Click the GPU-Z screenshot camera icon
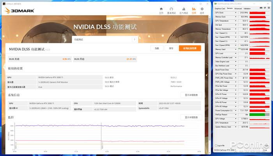This screenshot has height=156, width=273. click(x=261, y=8)
